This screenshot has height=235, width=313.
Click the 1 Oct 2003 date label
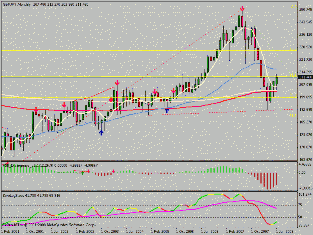point(110,231)
